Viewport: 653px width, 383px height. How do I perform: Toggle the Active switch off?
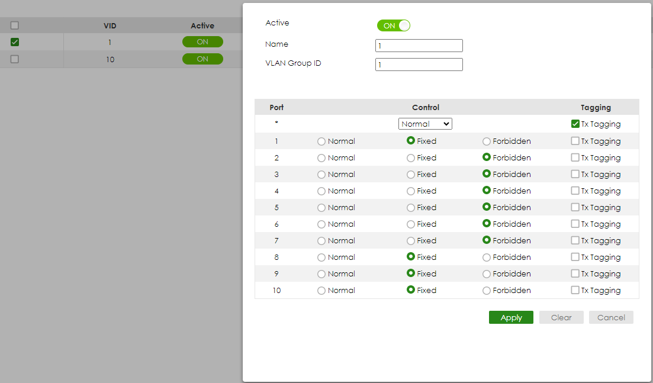393,25
